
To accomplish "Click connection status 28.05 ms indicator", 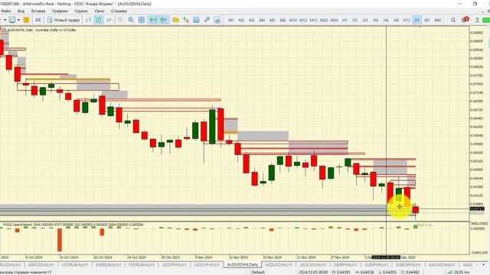I will tap(458, 272).
